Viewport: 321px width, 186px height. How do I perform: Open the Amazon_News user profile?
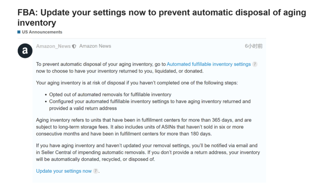coord(53,46)
